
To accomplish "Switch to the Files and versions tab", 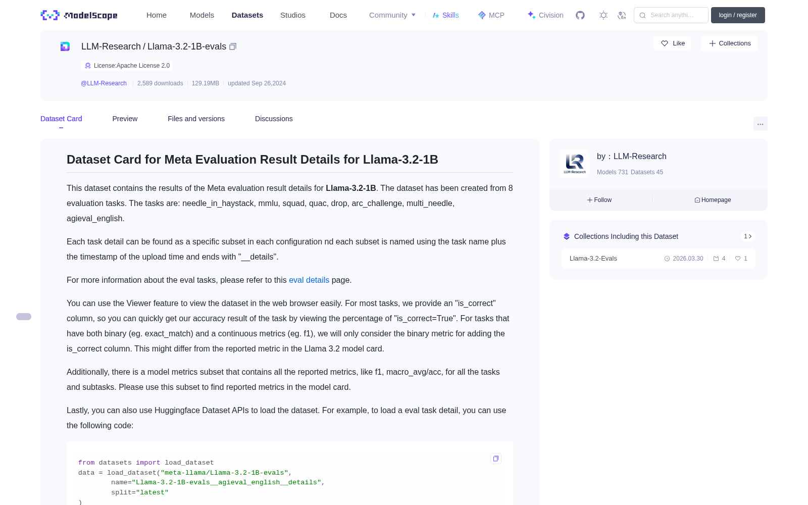I will pyautogui.click(x=196, y=119).
